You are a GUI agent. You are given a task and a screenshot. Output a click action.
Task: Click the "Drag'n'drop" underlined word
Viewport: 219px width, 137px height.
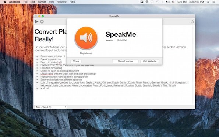47,74
